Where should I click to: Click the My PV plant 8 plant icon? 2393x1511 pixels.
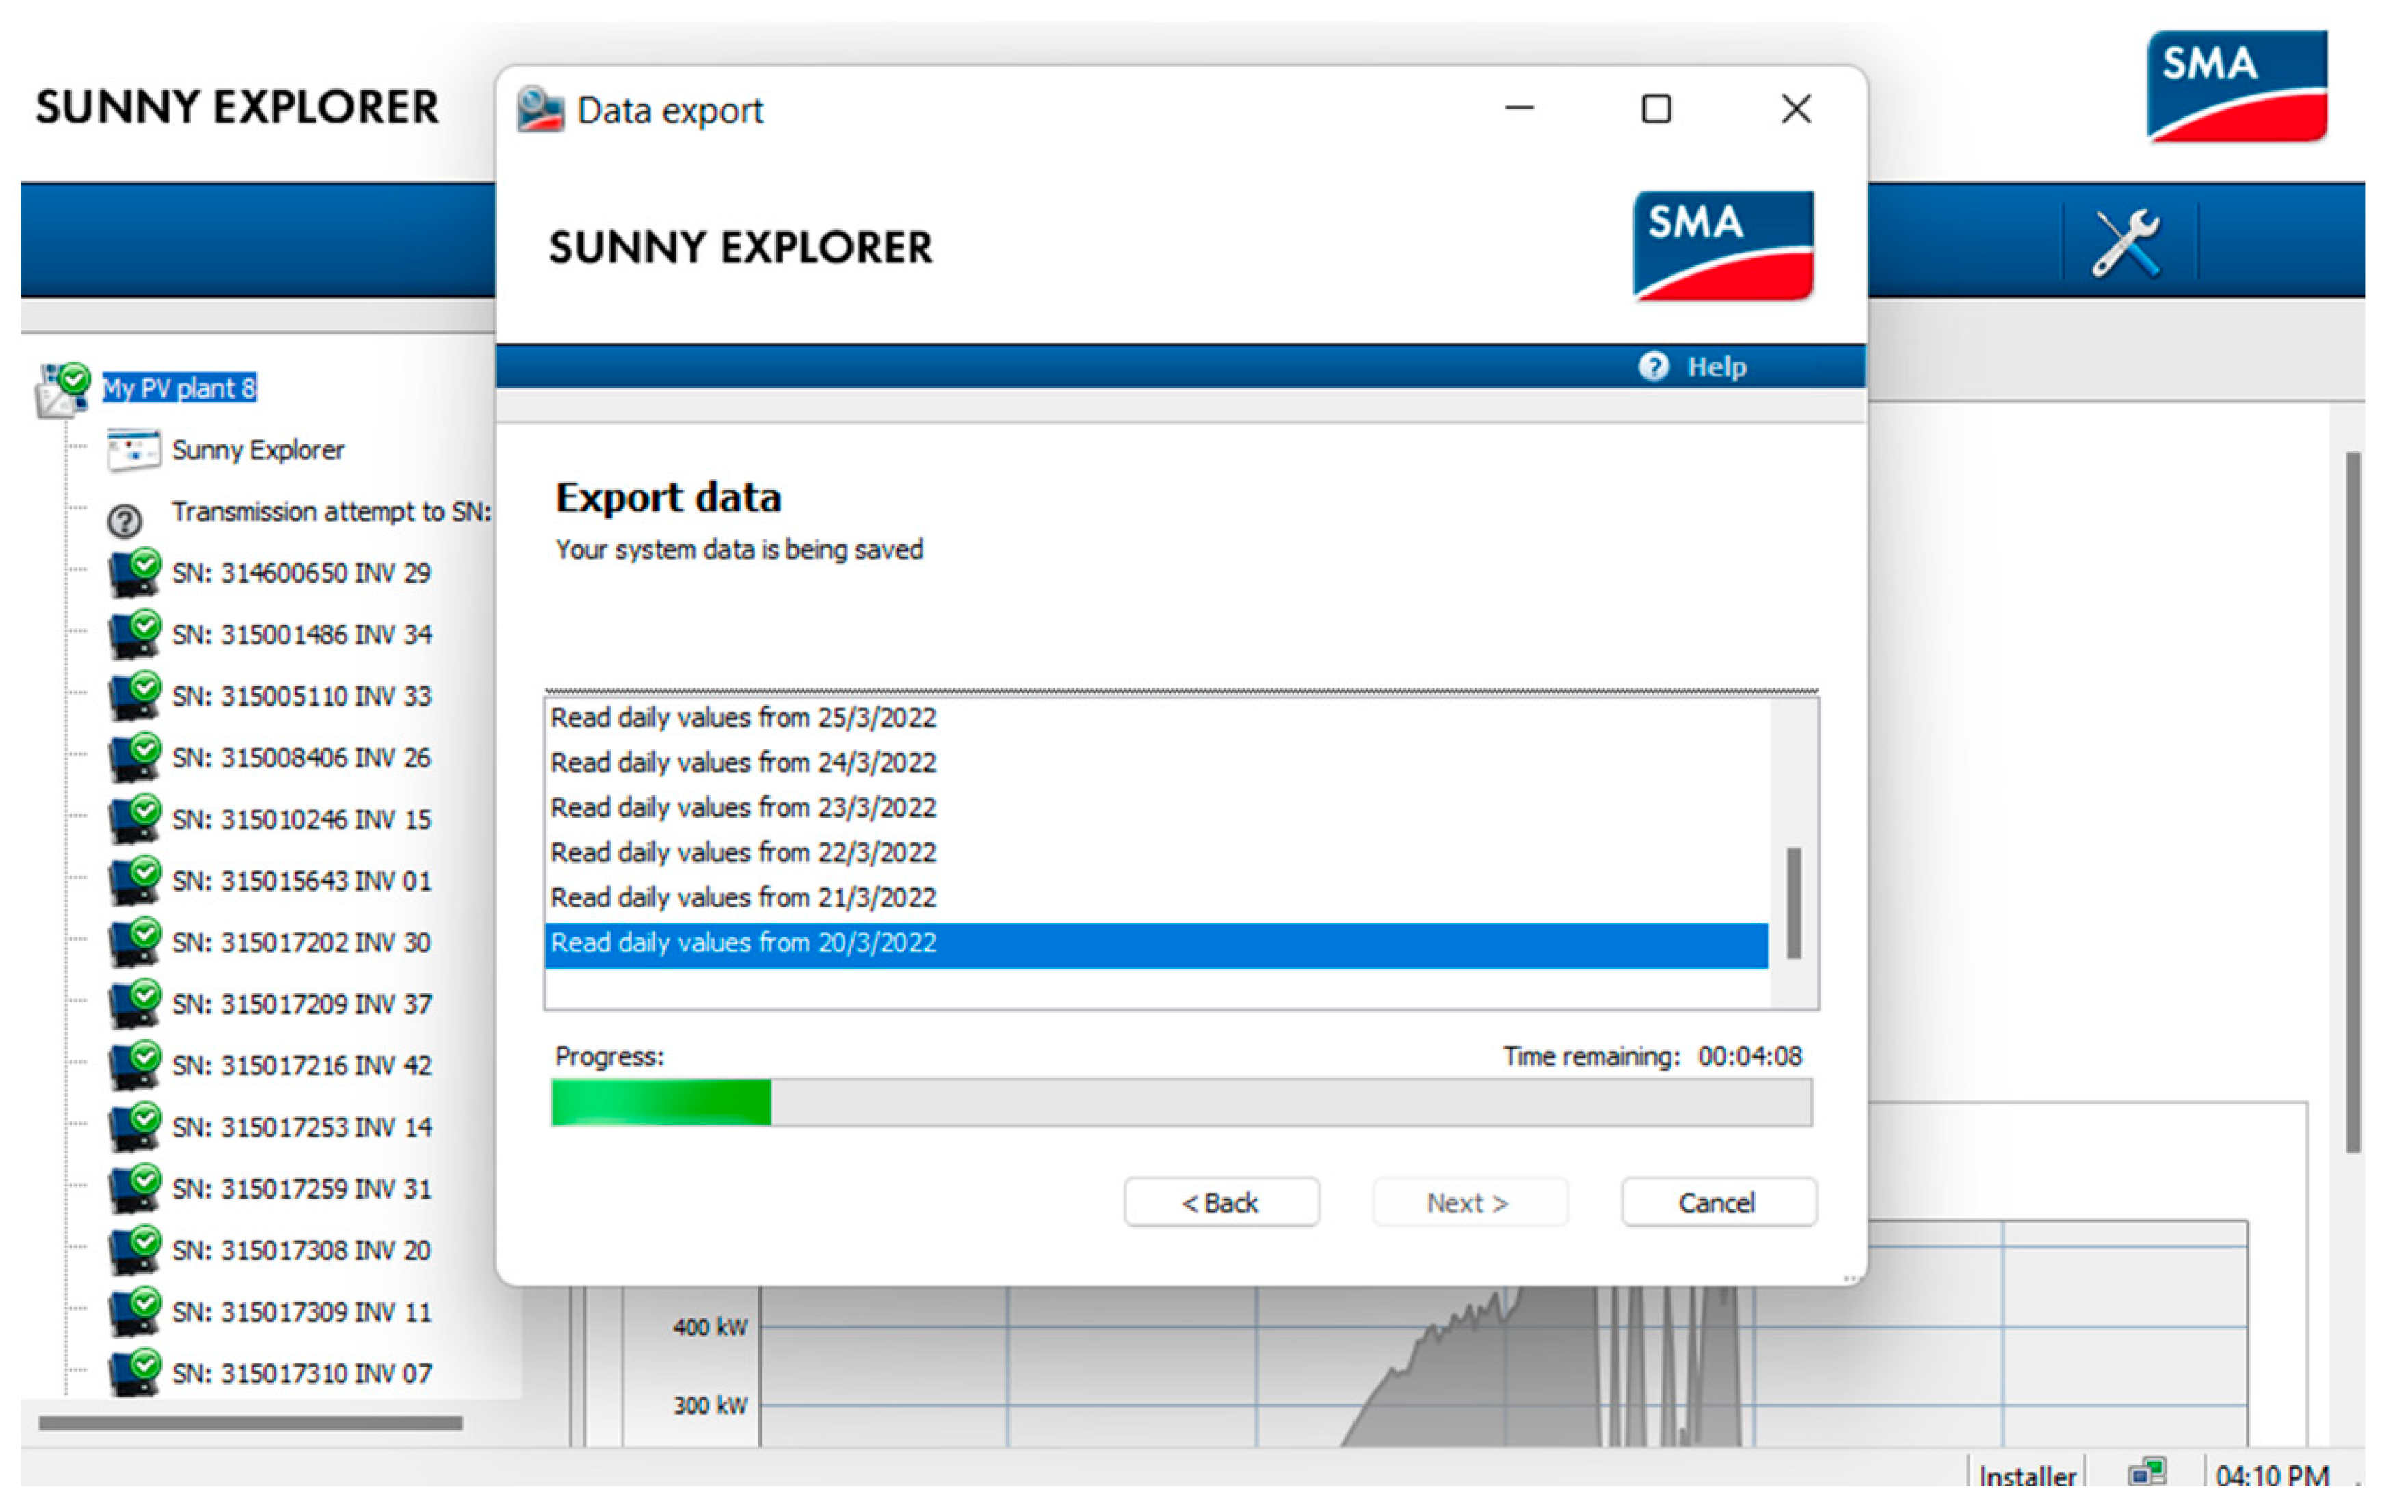tap(63, 388)
